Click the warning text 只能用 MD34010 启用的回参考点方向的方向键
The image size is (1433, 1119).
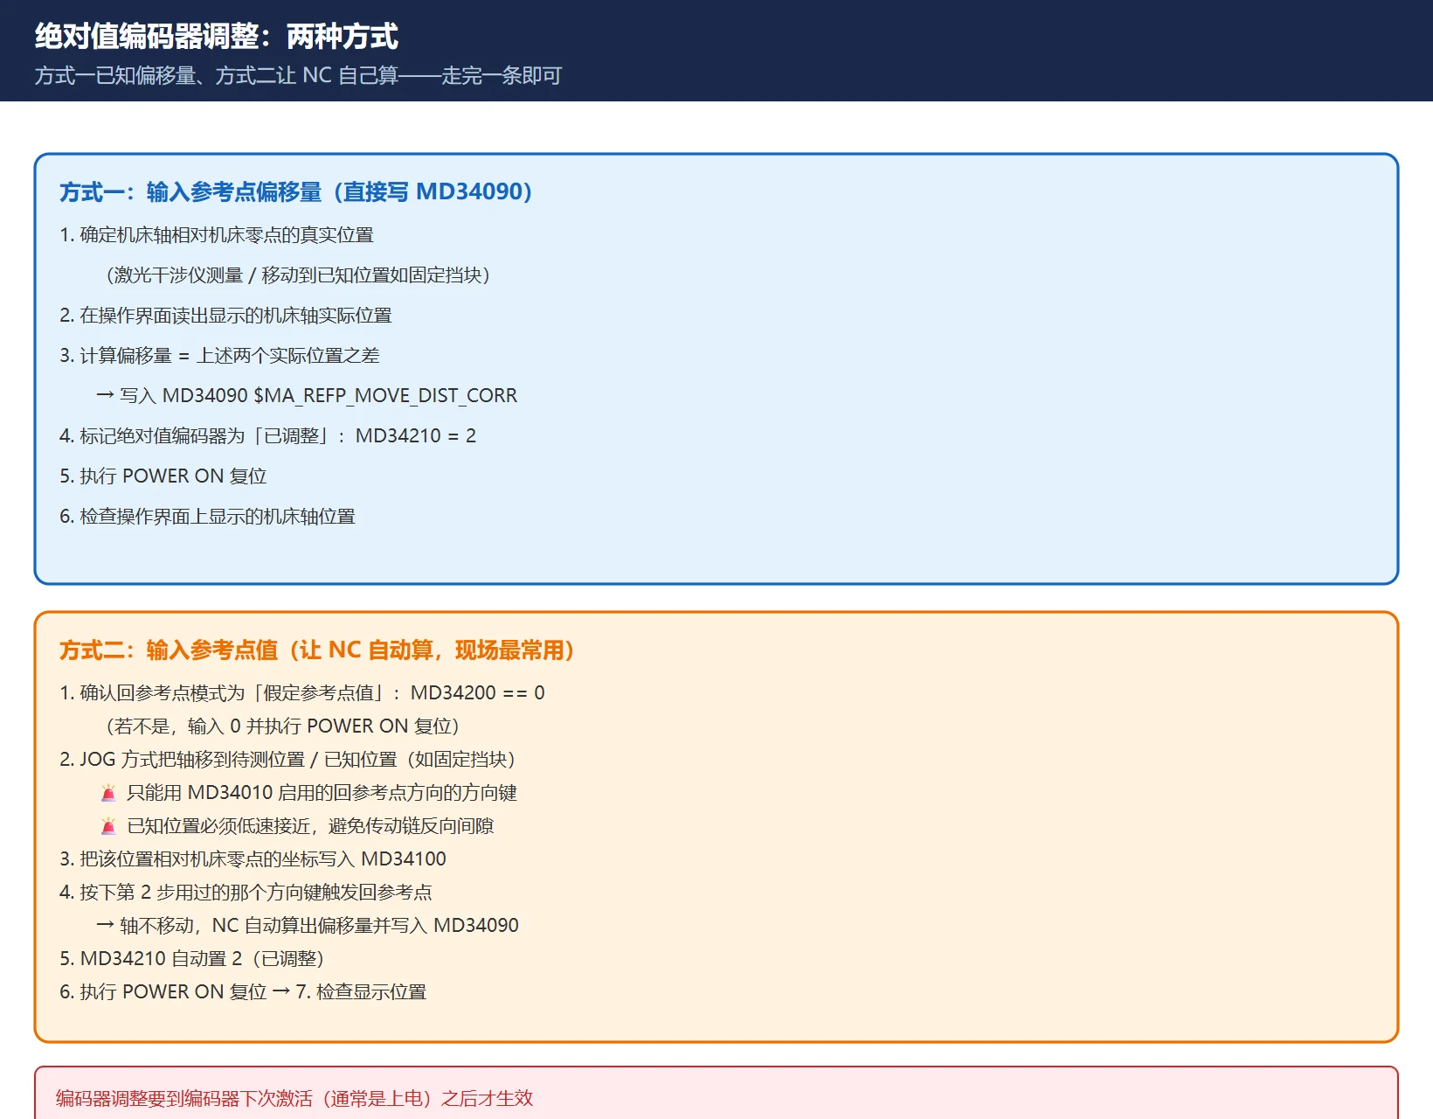coord(322,793)
